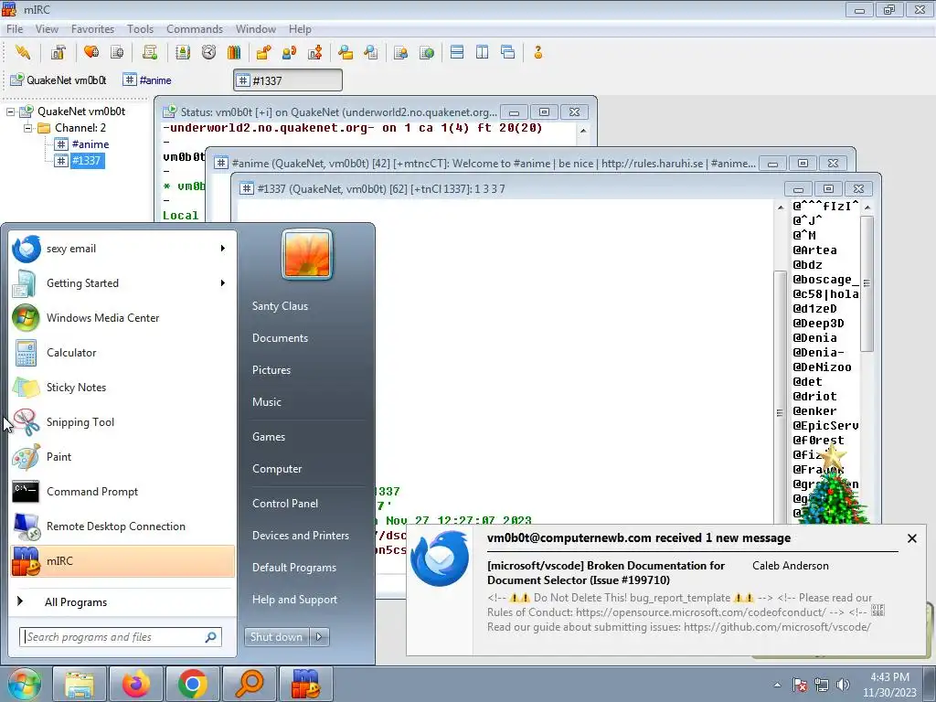Click the Tile Horizontal windows icon
This screenshot has height=702, width=936.
(457, 52)
